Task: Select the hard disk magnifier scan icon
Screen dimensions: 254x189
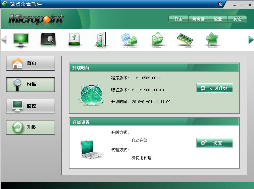Action: [x=48, y=39]
